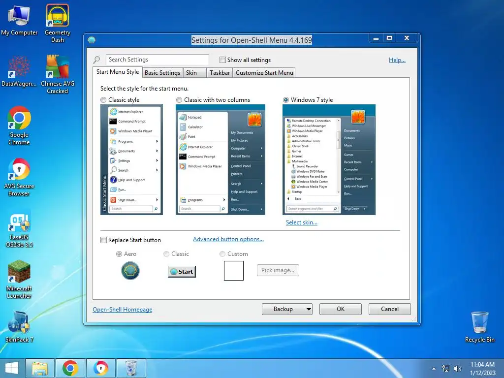Image resolution: width=504 pixels, height=378 pixels.
Task: Open the Recycle Bin taskbar icon
Action: click(131, 368)
